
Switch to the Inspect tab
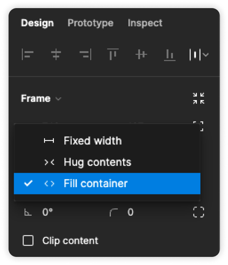tap(145, 23)
